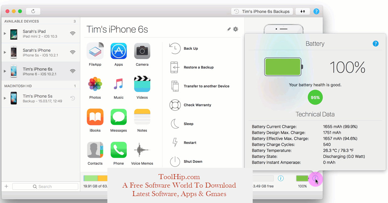The width and height of the screenshot is (388, 203).
Task: Open the Videos section
Action: (x=142, y=84)
